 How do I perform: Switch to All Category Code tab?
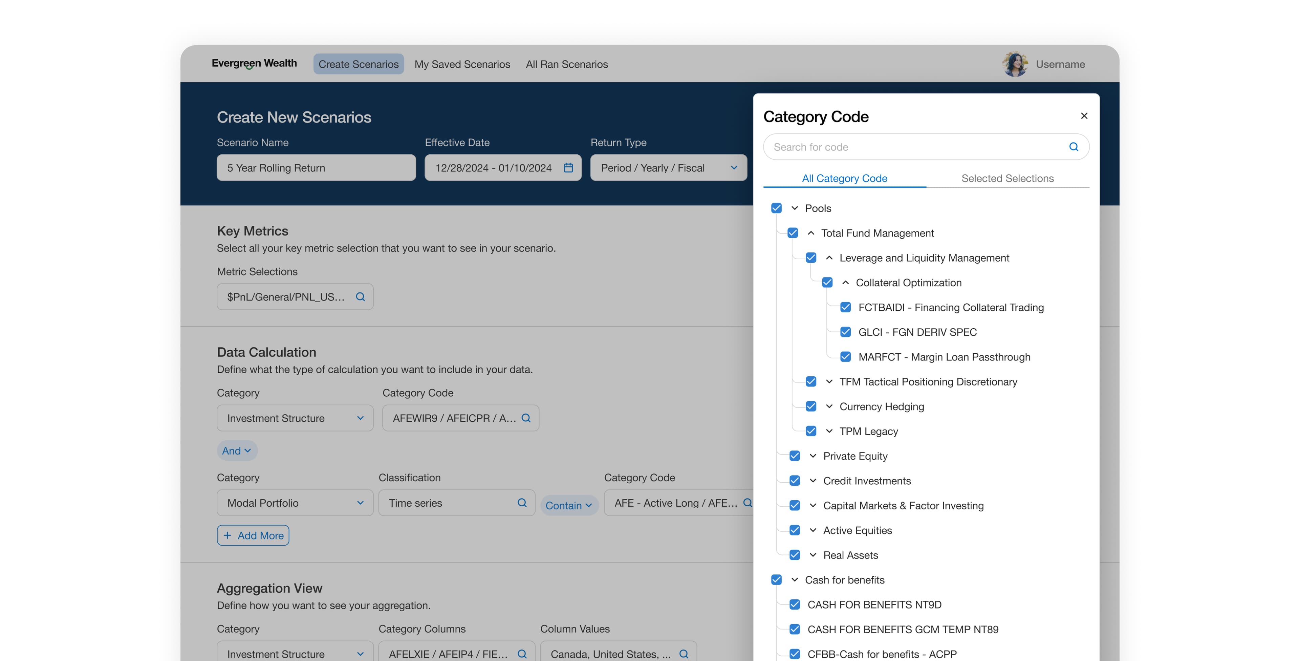coord(845,178)
